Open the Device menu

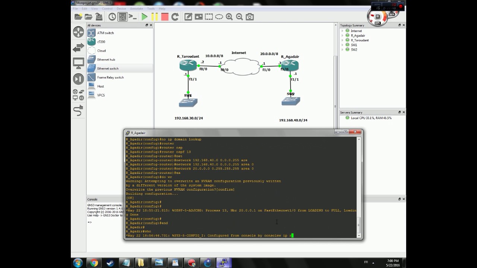(x=121, y=9)
